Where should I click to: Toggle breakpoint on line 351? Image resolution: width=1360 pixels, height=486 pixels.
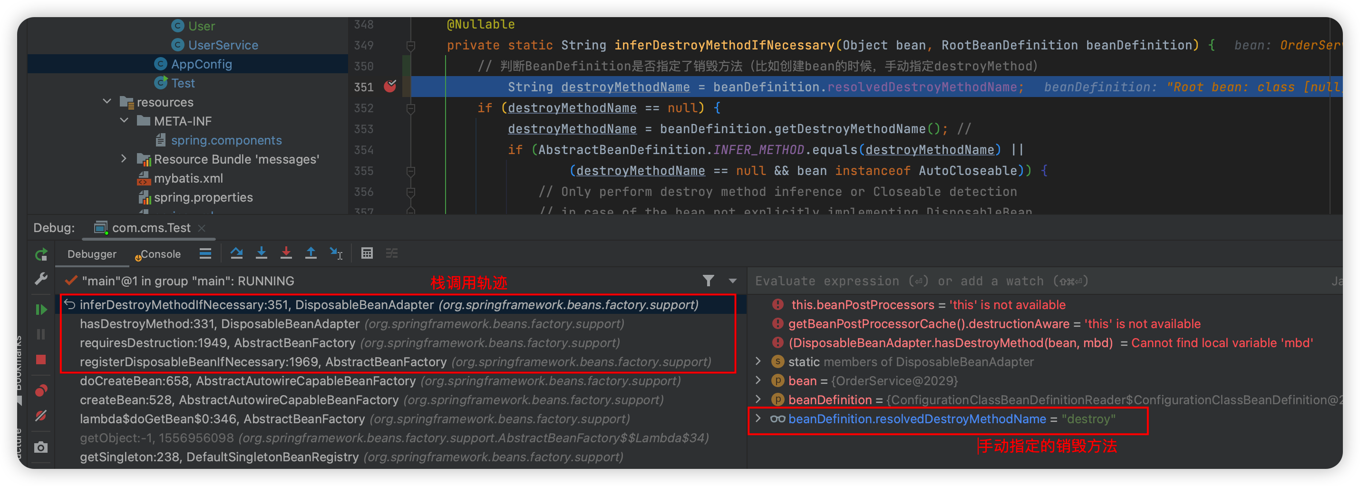[390, 87]
